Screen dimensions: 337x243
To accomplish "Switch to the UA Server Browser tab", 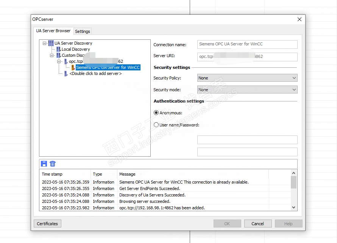I will click(x=53, y=31).
